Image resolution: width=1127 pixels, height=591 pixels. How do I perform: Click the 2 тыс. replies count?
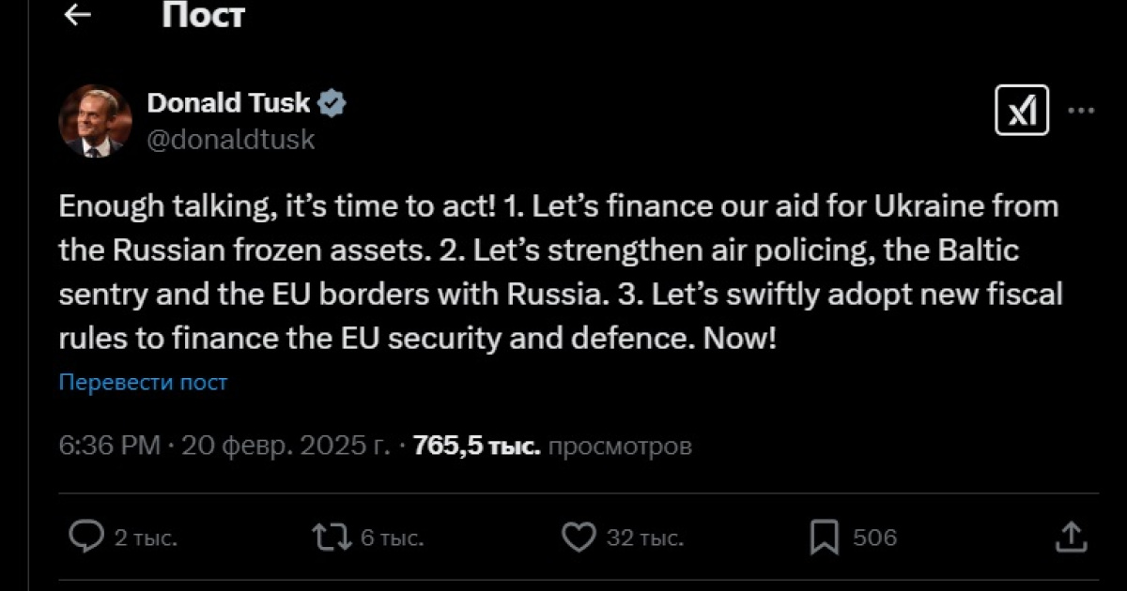pyautogui.click(x=146, y=538)
